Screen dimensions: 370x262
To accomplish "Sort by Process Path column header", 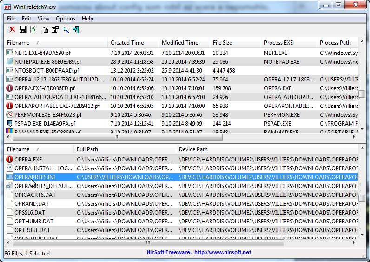I will [337, 43].
